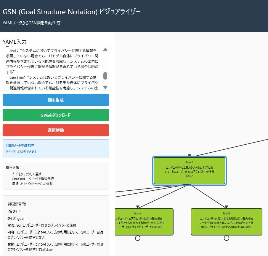Click the arrowhead atop G5-8 node
Viewport: 268px width, 256px height.
(227, 207)
